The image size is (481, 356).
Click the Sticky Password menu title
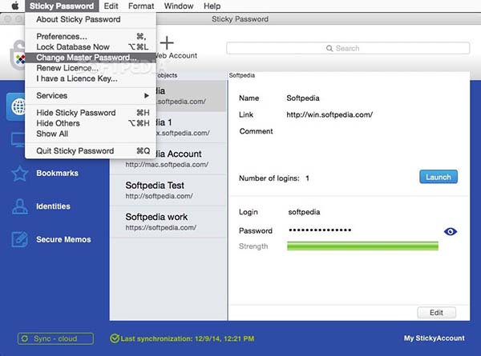pos(62,6)
